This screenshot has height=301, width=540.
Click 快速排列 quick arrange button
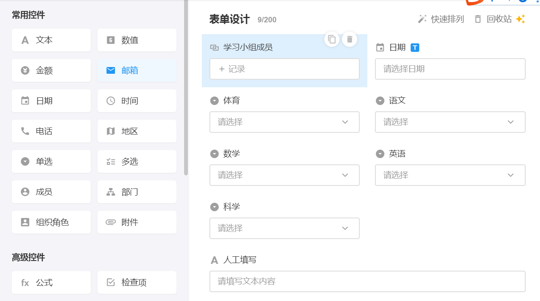441,19
